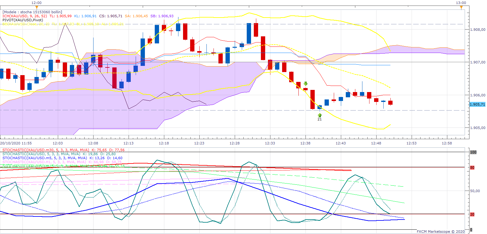Select the red STOCHASTIC(XAU/USD.m30) indicator label

coord(46,150)
